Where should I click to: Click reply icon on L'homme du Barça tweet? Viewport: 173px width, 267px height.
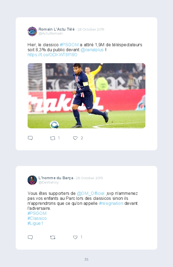coord(30,237)
